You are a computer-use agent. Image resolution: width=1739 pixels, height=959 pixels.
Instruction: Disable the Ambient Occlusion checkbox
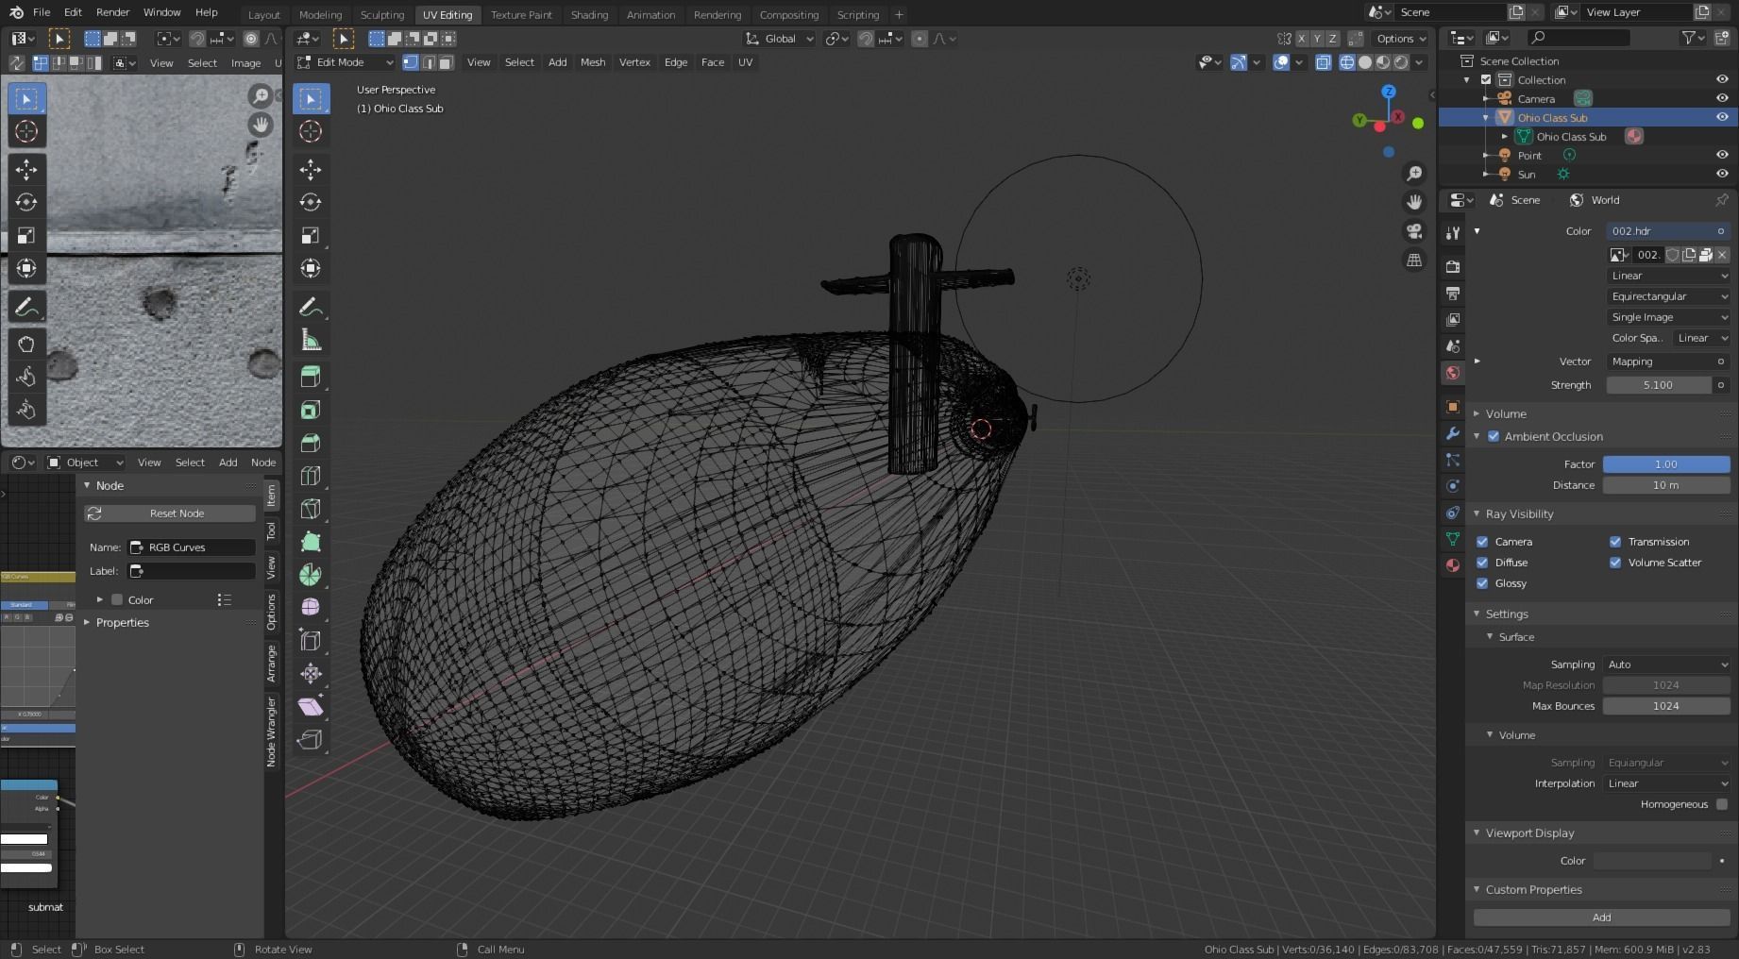click(x=1494, y=436)
